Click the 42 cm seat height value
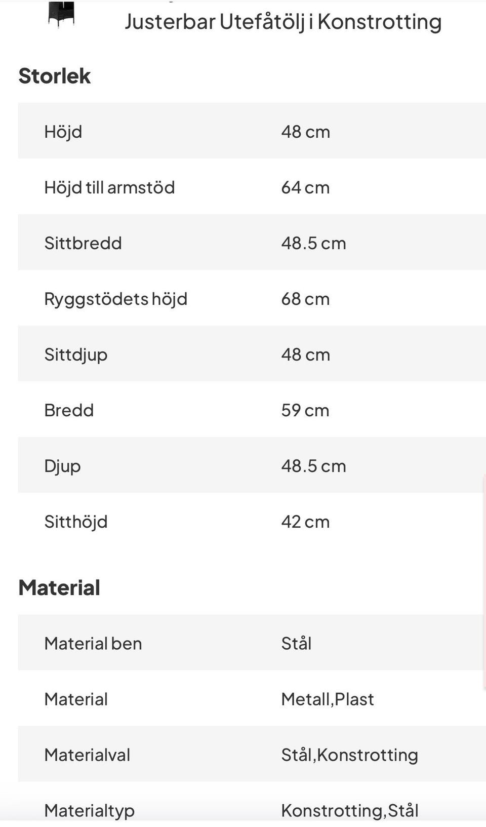 305,522
